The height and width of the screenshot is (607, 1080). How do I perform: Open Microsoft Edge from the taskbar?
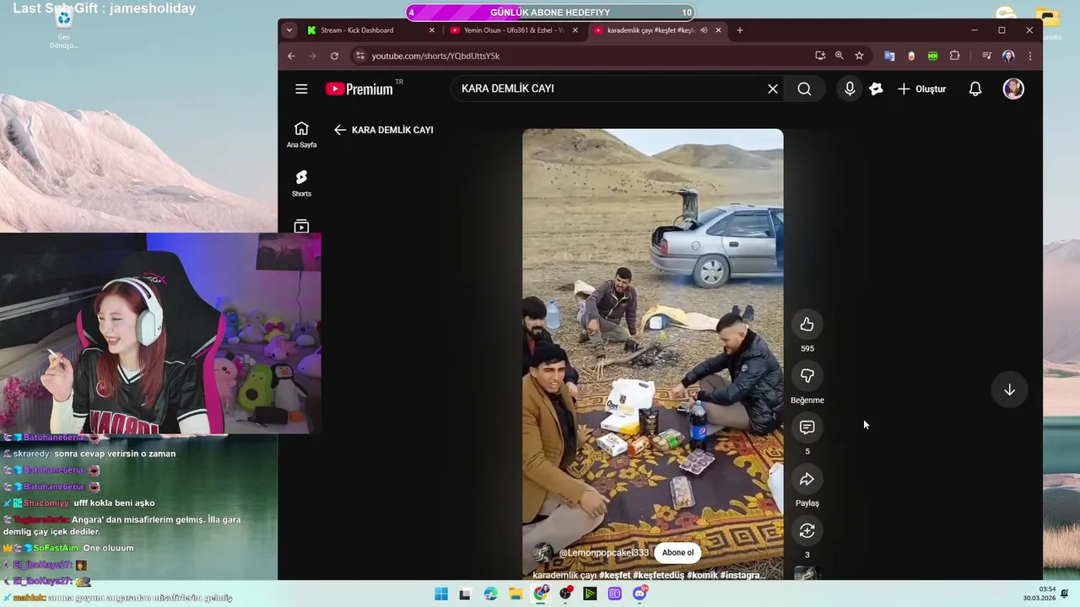tap(491, 594)
